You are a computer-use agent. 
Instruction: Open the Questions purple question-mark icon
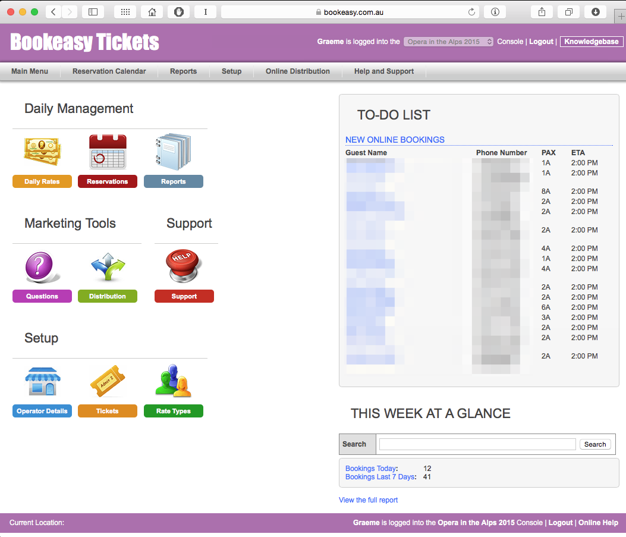42,266
